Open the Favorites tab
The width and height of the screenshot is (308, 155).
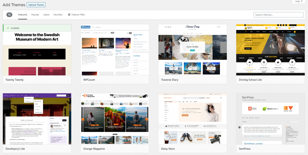(58, 15)
